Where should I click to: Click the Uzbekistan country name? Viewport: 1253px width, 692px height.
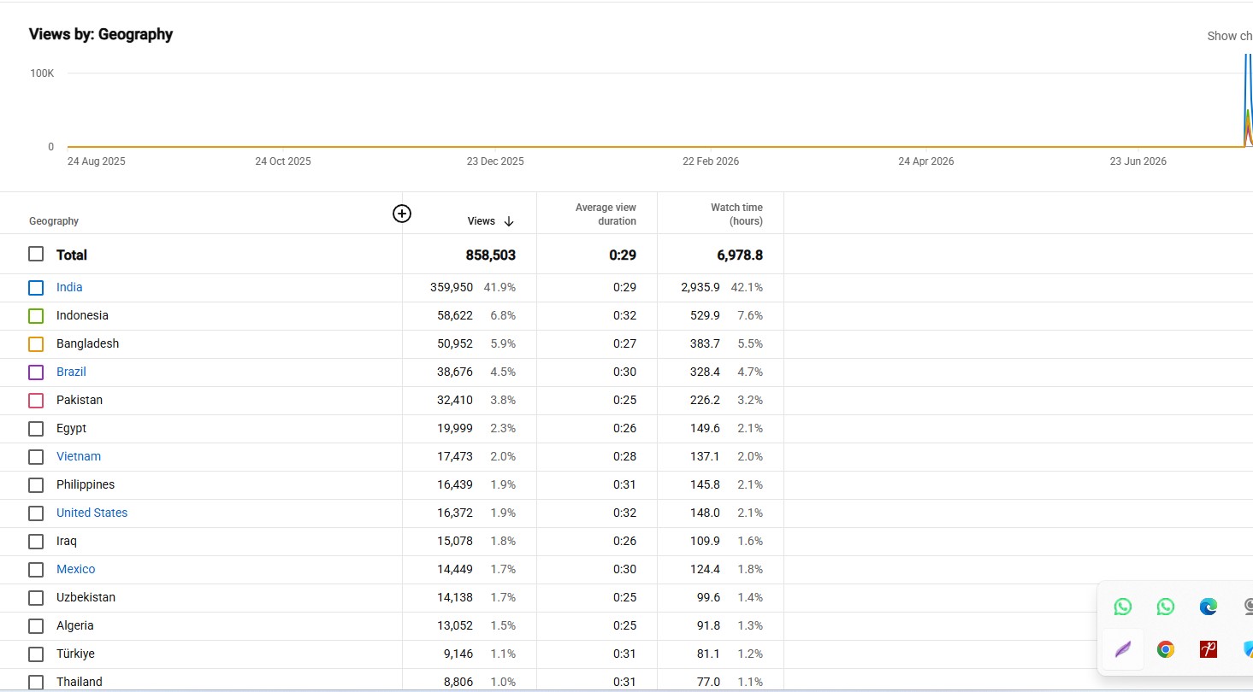[x=86, y=597]
